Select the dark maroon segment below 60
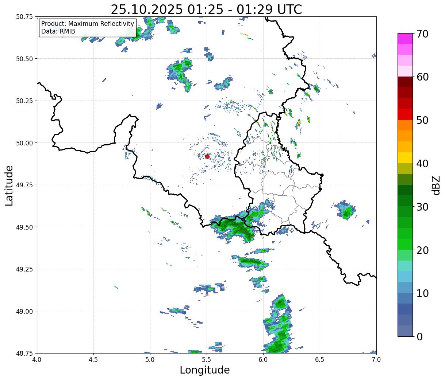The width and height of the screenshot is (445, 379). (x=405, y=82)
